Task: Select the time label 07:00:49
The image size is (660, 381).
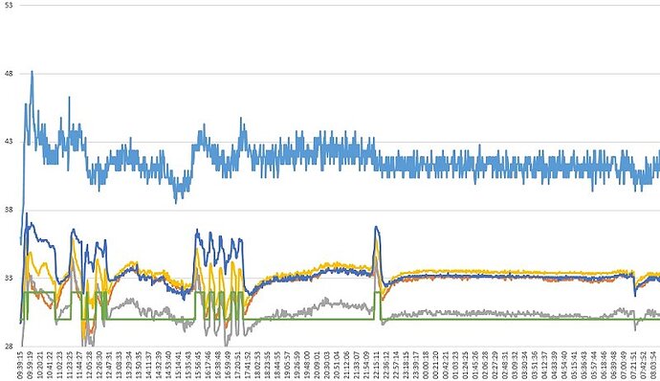Action: [624, 366]
